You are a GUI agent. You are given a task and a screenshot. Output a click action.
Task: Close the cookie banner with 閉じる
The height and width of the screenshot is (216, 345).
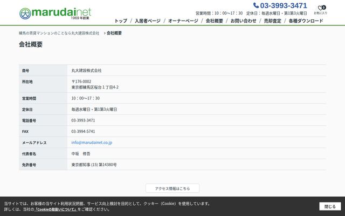tap(330, 206)
